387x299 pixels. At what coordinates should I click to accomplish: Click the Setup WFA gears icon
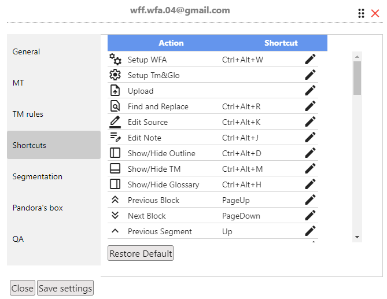click(115, 59)
